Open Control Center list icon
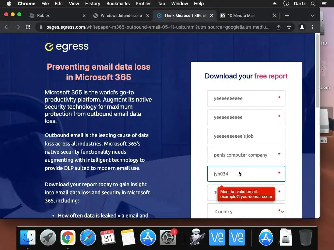Screen dimensions: 334x250 [x=324, y=4]
